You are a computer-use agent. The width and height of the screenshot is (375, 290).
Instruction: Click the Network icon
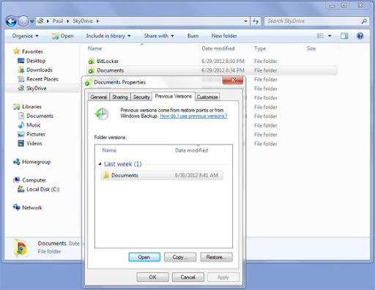16,207
